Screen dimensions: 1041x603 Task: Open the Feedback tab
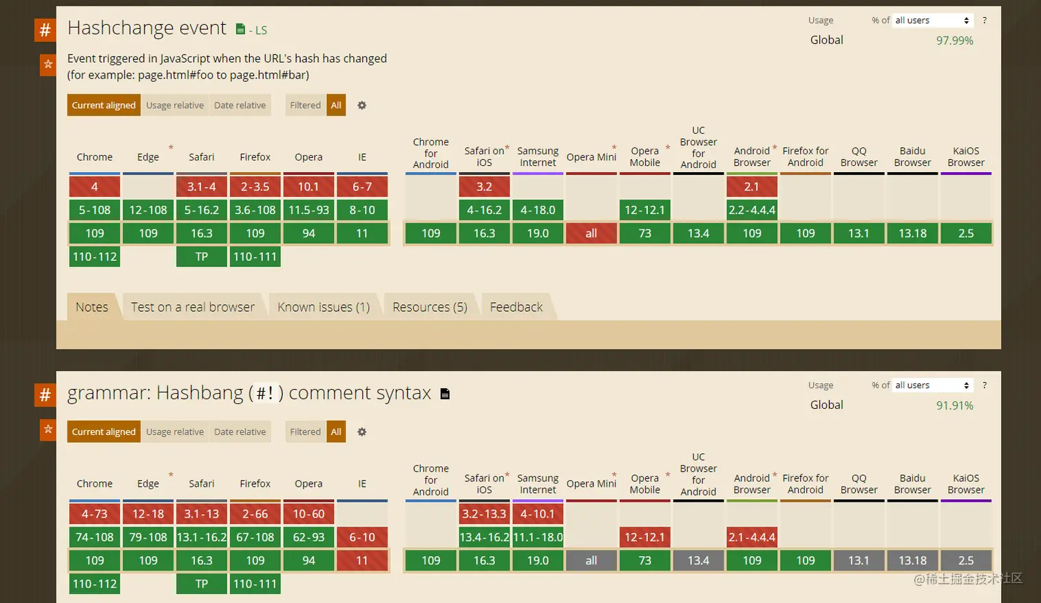pos(516,307)
